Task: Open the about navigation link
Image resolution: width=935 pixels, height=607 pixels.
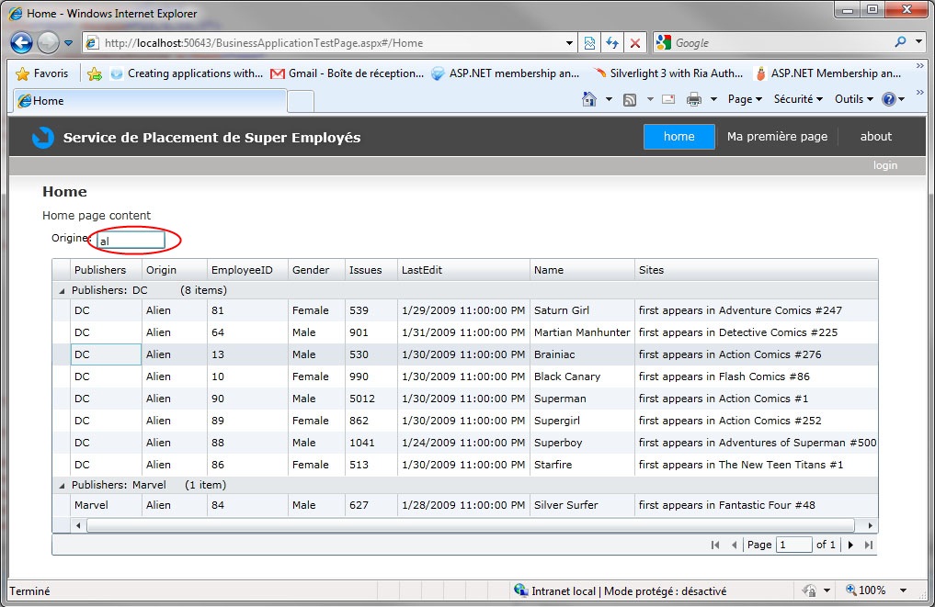Action: (875, 136)
